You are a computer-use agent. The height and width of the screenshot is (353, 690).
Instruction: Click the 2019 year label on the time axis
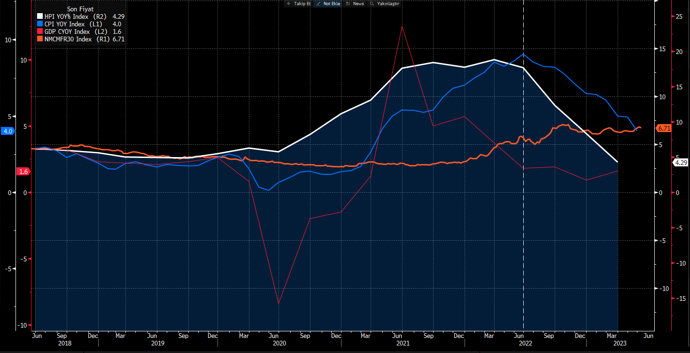coord(158,344)
